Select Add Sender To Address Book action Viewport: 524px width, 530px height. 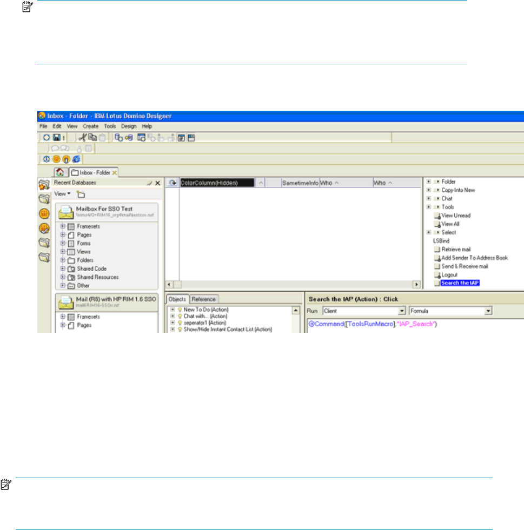click(474, 258)
